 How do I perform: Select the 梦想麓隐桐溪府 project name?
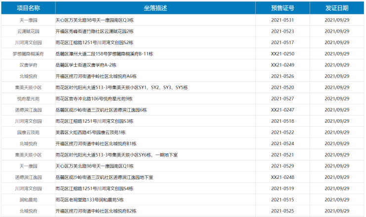pos(28,54)
